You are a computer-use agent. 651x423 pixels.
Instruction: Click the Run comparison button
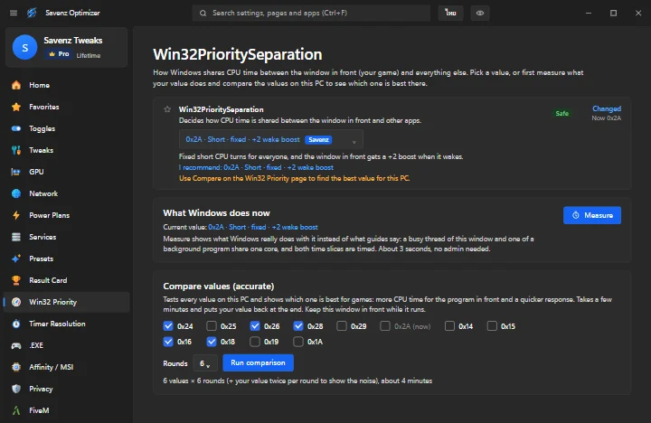click(258, 362)
